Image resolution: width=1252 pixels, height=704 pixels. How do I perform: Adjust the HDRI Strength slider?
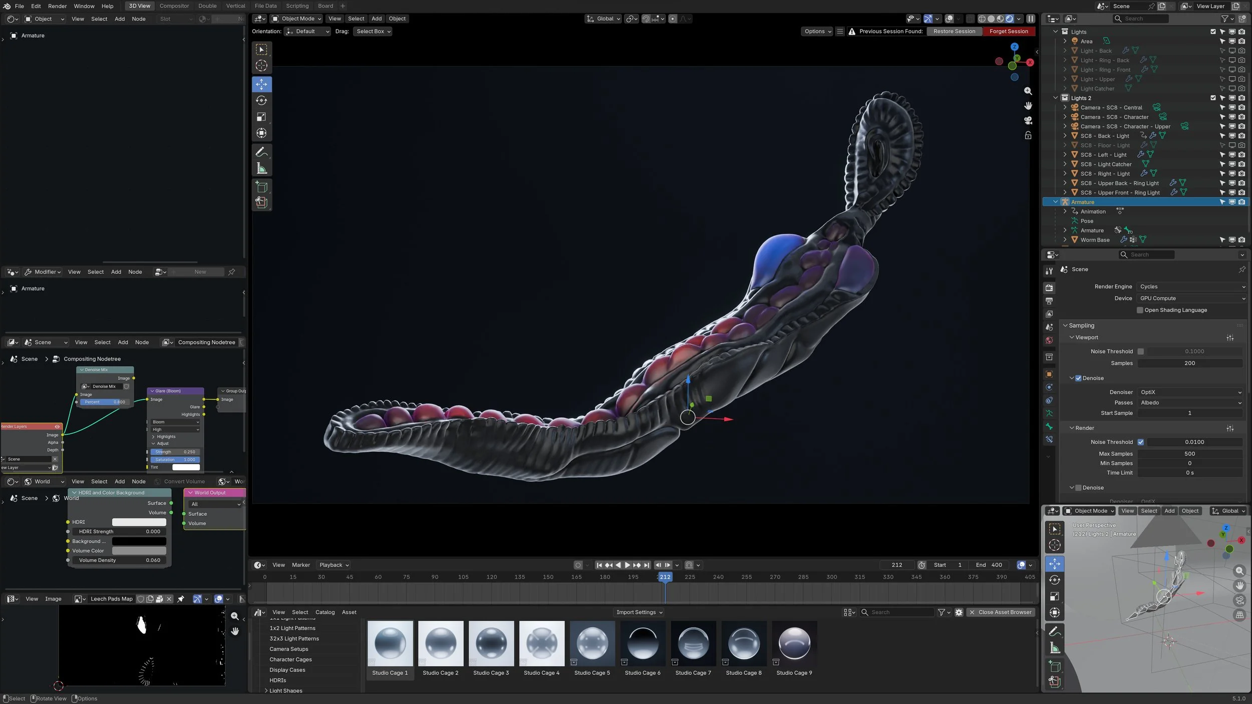tap(119, 531)
